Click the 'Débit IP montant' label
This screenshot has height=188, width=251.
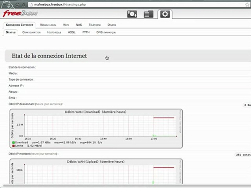click(19, 154)
